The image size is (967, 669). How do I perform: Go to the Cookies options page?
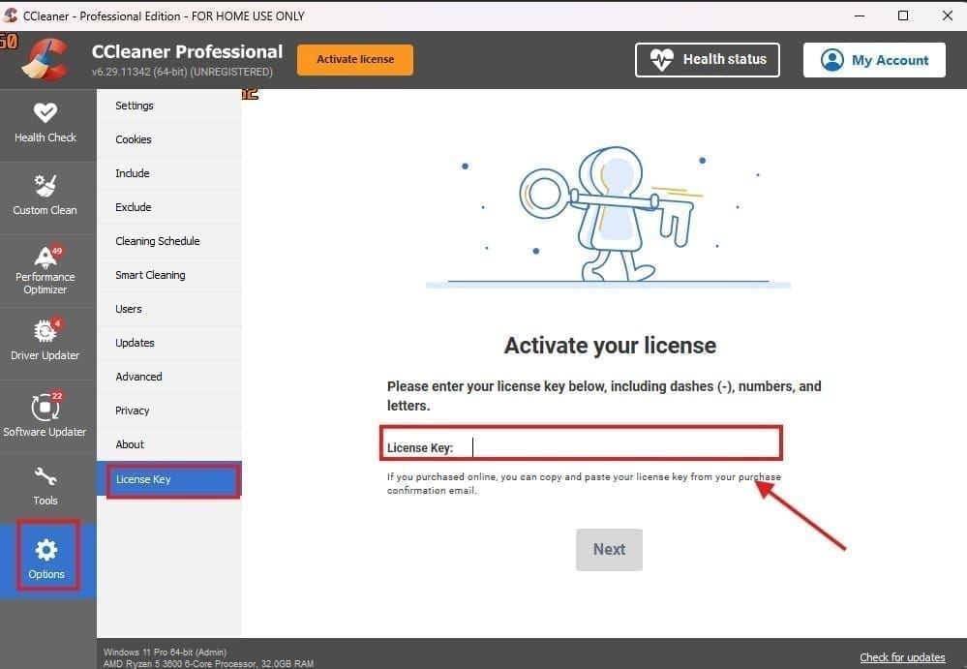[134, 139]
